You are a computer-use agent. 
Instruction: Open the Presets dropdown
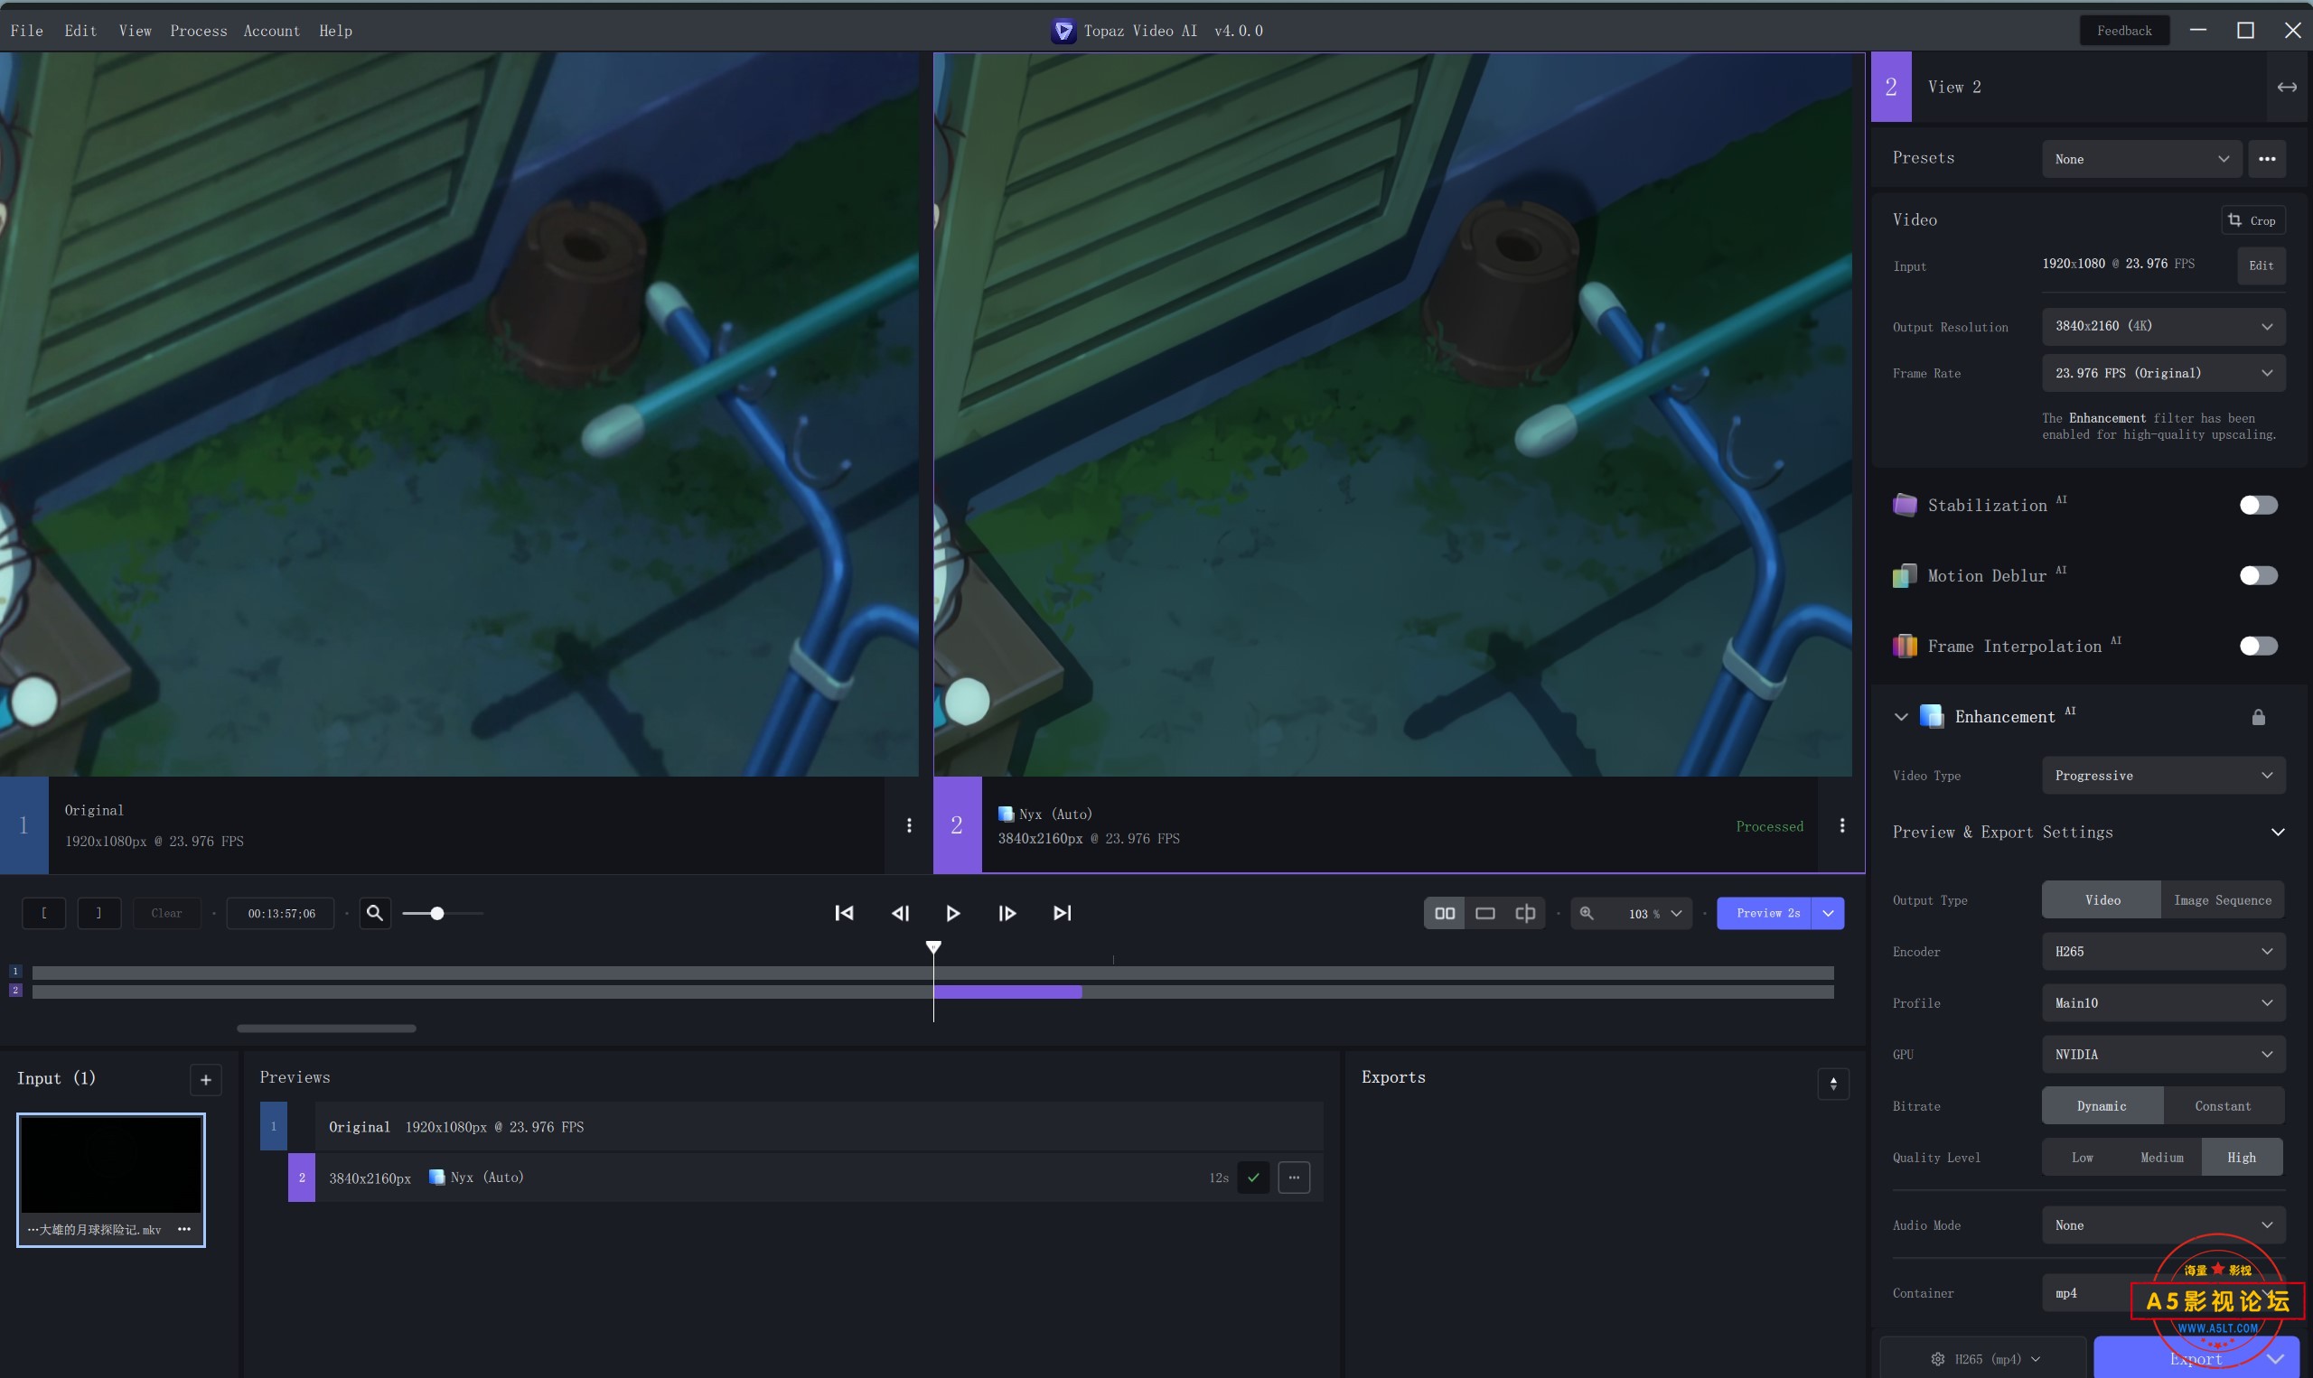(x=2141, y=159)
